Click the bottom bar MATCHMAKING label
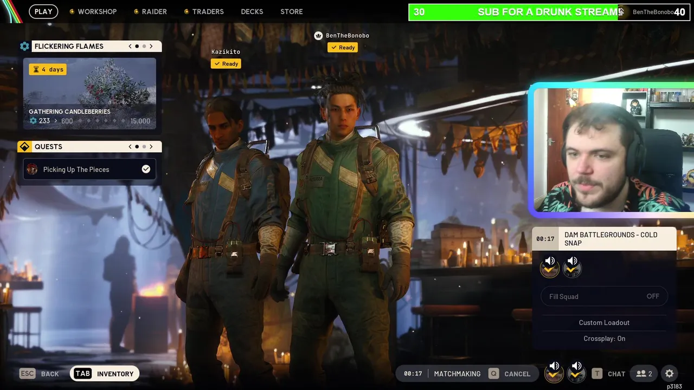Image resolution: width=694 pixels, height=390 pixels. [x=457, y=374]
